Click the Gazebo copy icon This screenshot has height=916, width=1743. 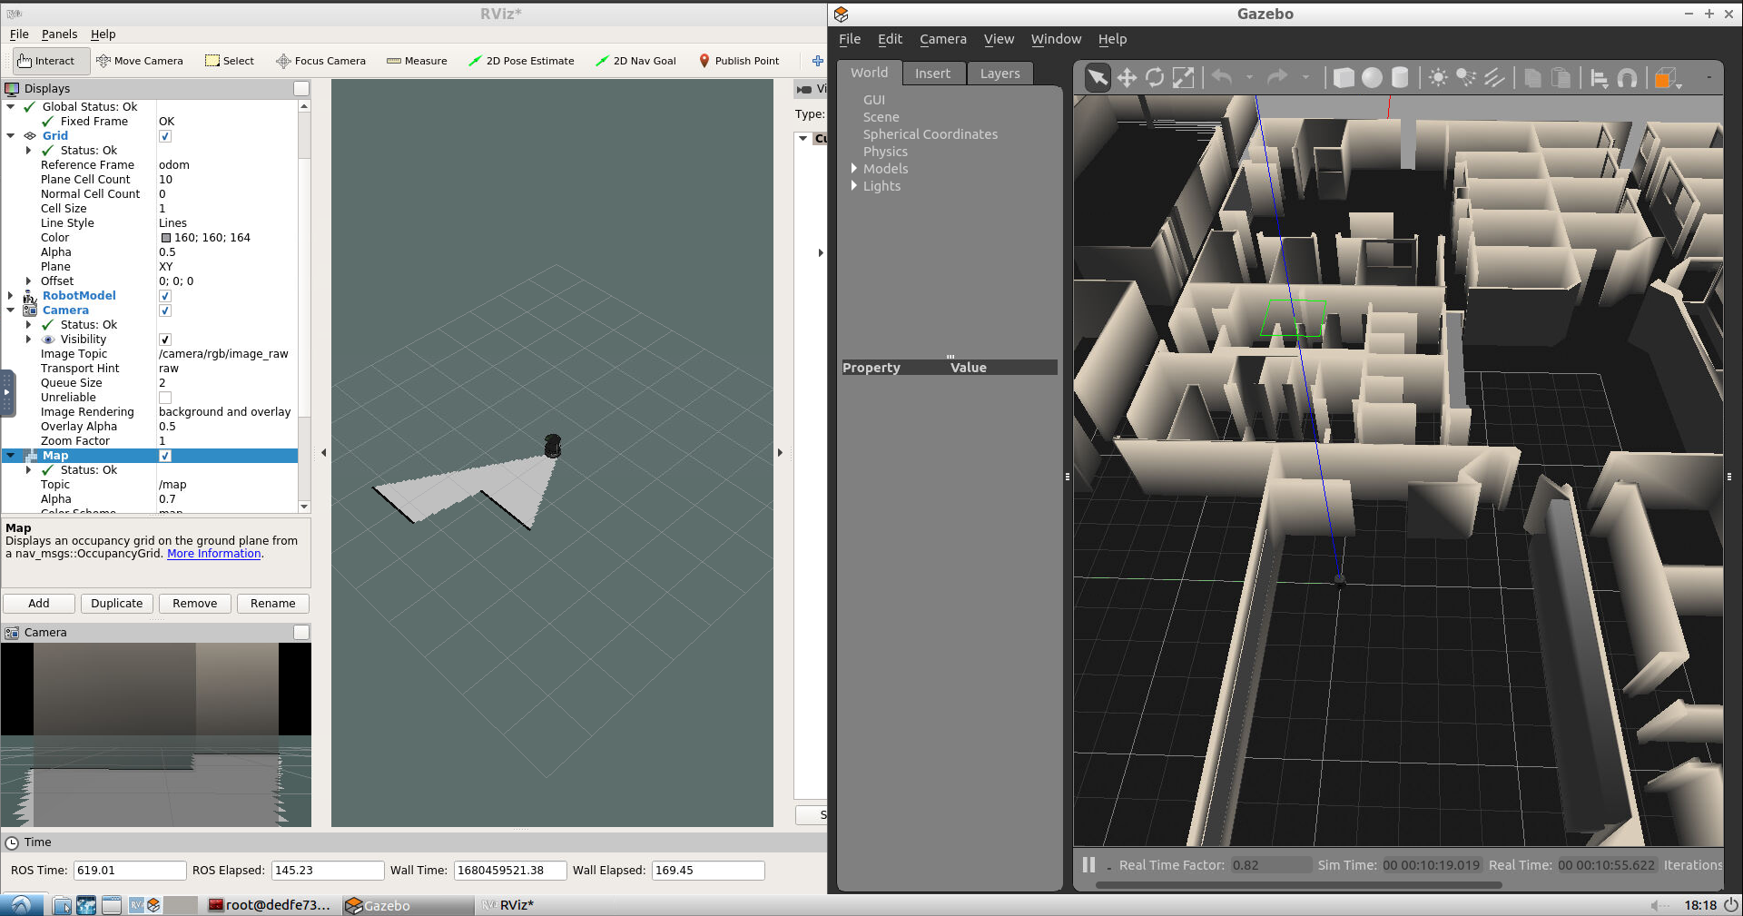pyautogui.click(x=1532, y=77)
